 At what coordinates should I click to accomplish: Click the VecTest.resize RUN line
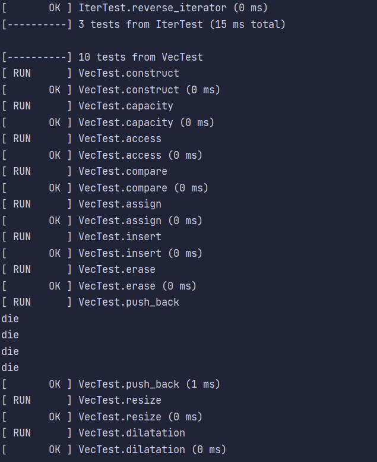click(81, 400)
